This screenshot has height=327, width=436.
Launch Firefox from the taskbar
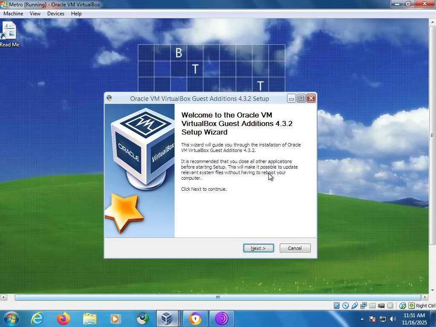pyautogui.click(x=63, y=318)
